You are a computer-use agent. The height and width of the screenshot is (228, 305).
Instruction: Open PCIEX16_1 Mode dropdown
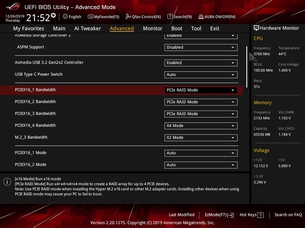pos(201,153)
